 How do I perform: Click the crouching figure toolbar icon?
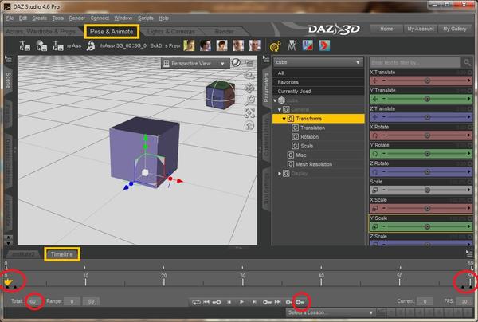[91, 45]
